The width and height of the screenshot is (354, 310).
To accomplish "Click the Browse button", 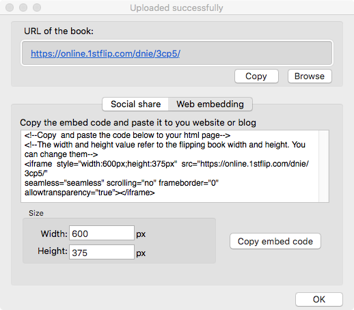I will tap(310, 76).
